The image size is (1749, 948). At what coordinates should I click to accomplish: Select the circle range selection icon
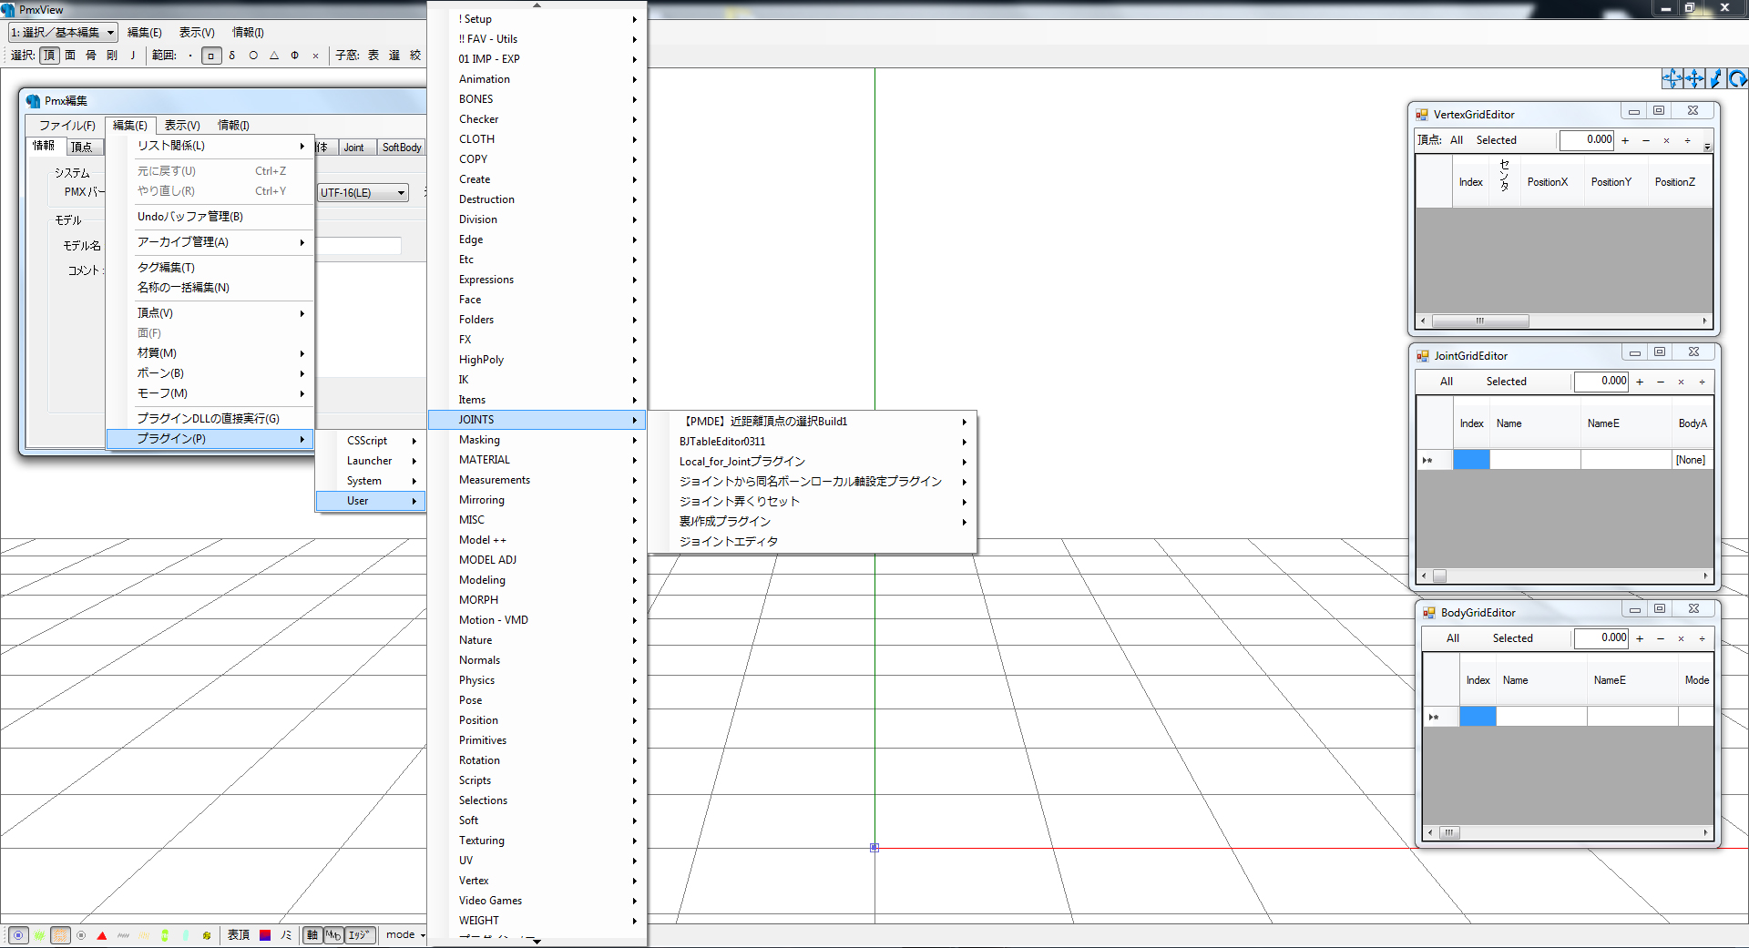click(253, 56)
